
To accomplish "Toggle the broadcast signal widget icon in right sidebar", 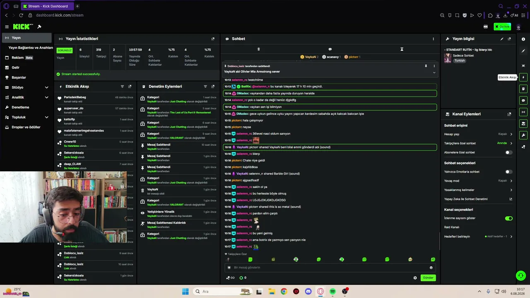I will [523, 112].
